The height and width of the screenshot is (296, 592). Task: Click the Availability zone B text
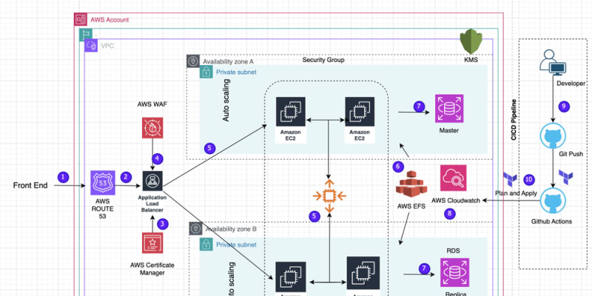tap(231, 229)
